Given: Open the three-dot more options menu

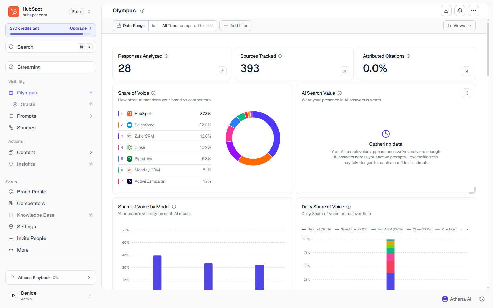Looking at the screenshot, I should [473, 11].
